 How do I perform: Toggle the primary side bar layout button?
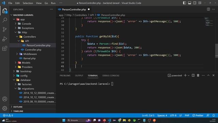184,3
